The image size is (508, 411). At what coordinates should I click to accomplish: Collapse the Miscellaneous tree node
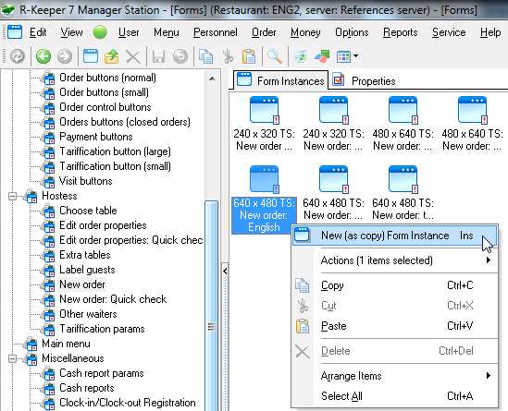[x=12, y=358]
